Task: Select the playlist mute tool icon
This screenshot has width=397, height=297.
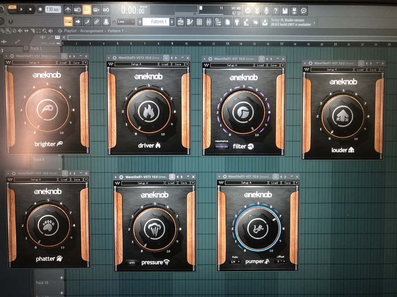Action: pos(20,31)
